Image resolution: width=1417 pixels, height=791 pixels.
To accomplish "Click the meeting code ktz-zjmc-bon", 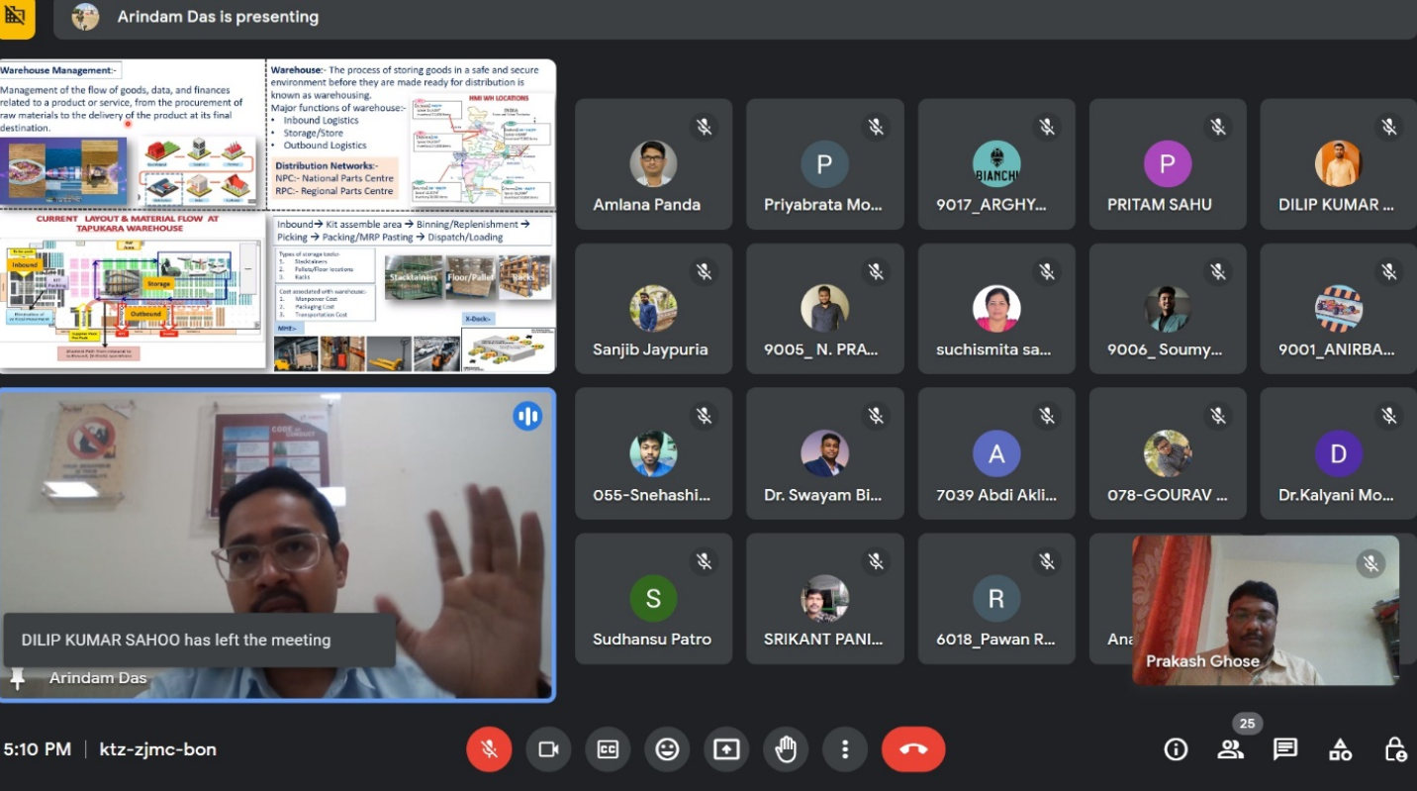I will tap(158, 749).
